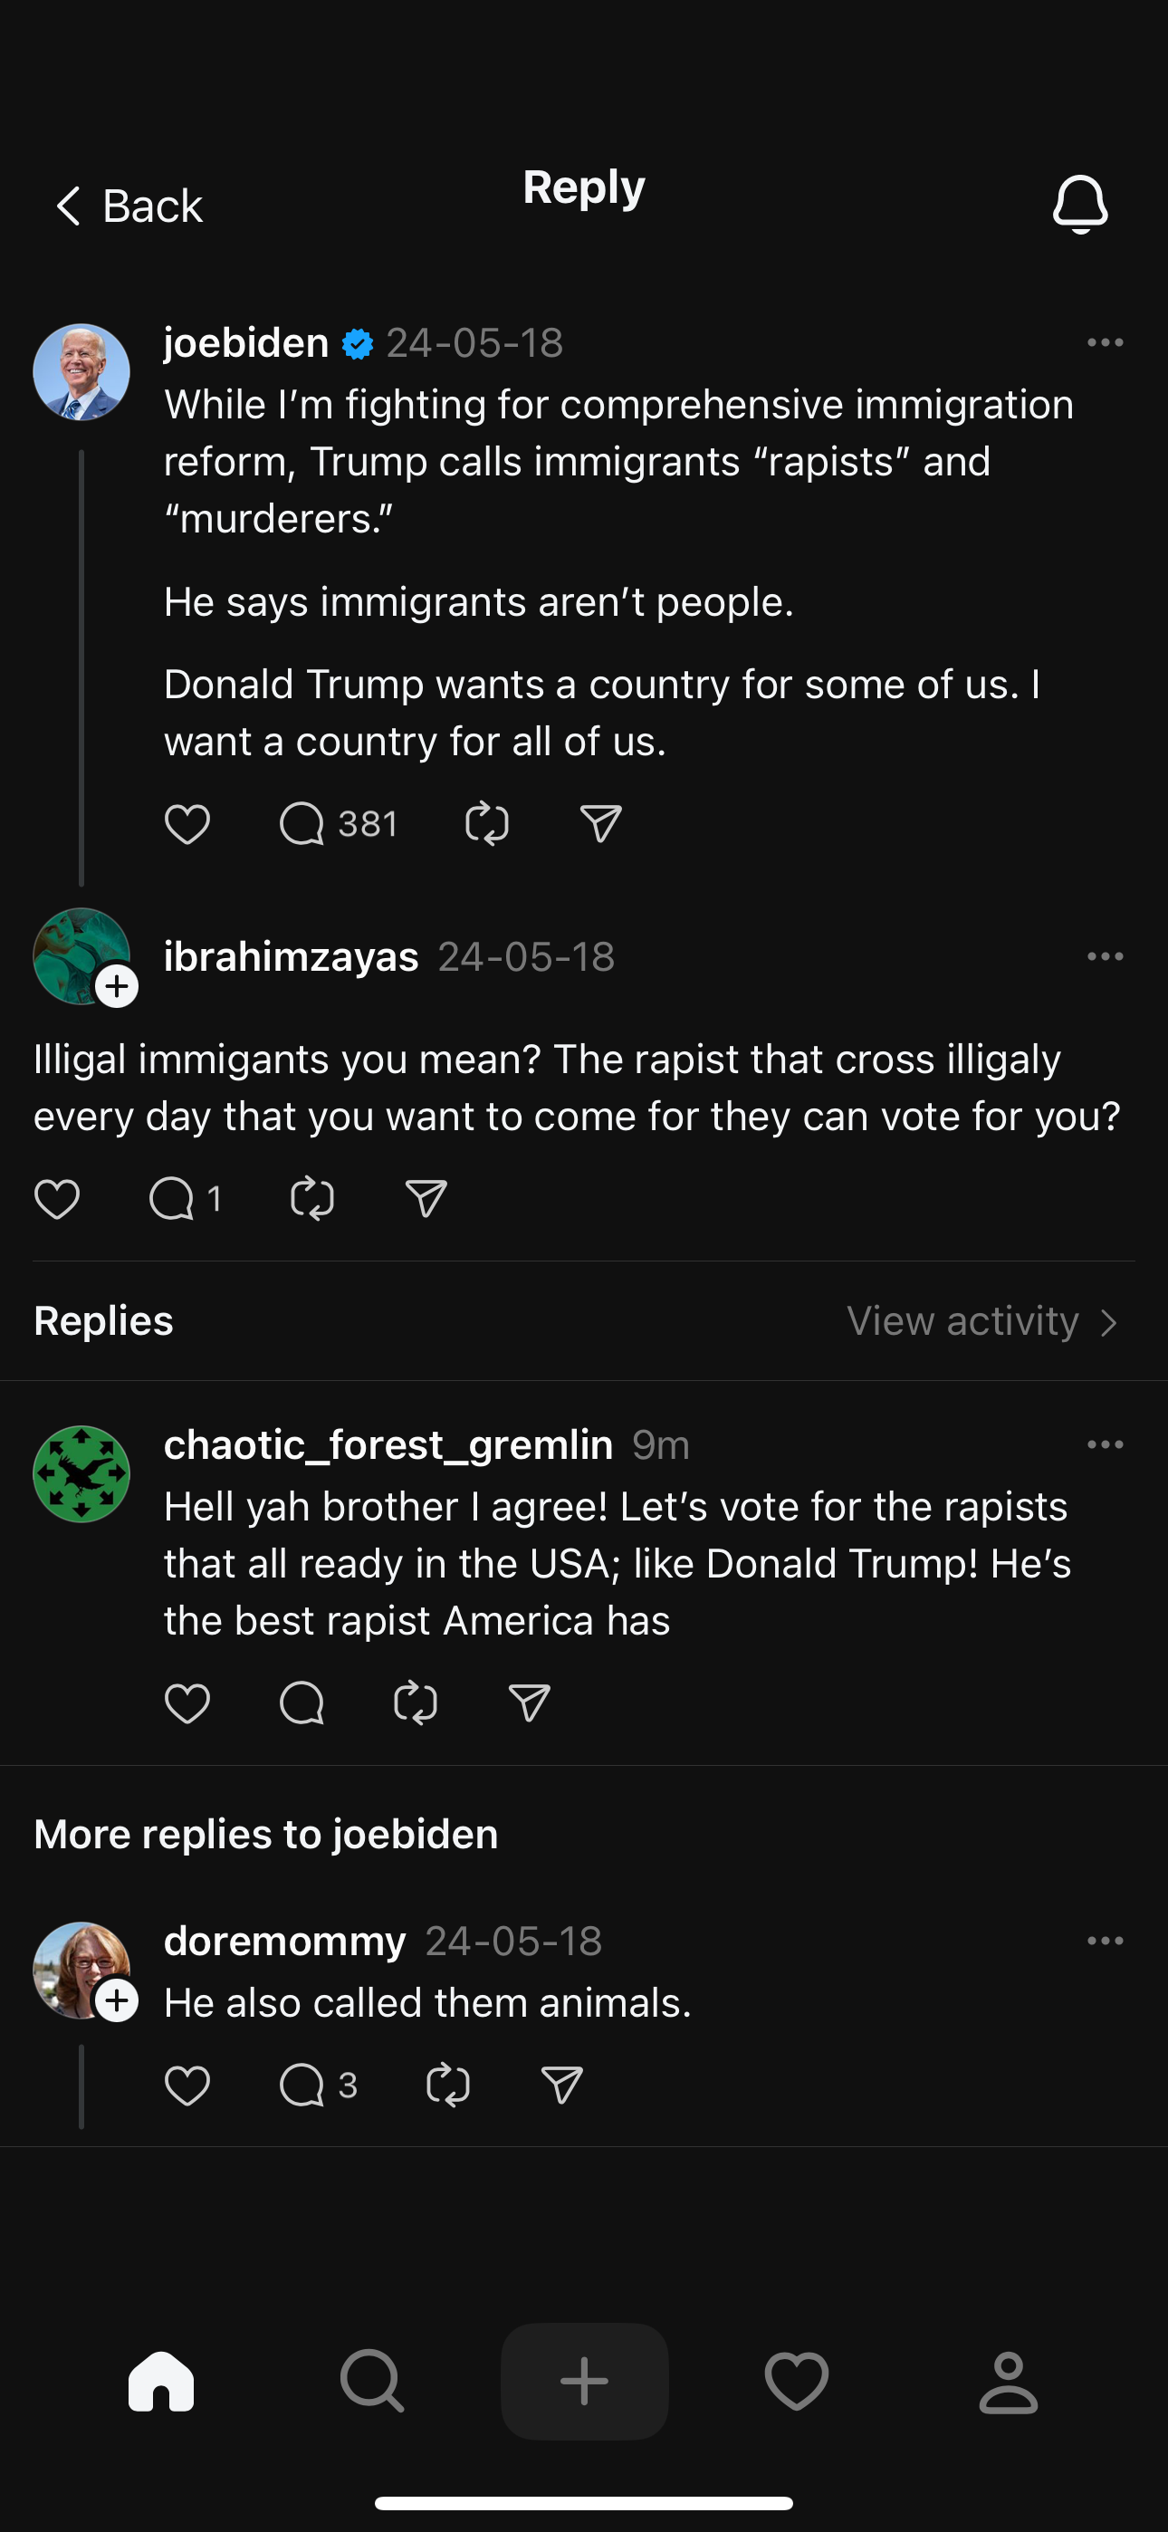Image resolution: width=1168 pixels, height=2532 pixels.
Task: Tap the notification bell icon
Action: 1079,205
